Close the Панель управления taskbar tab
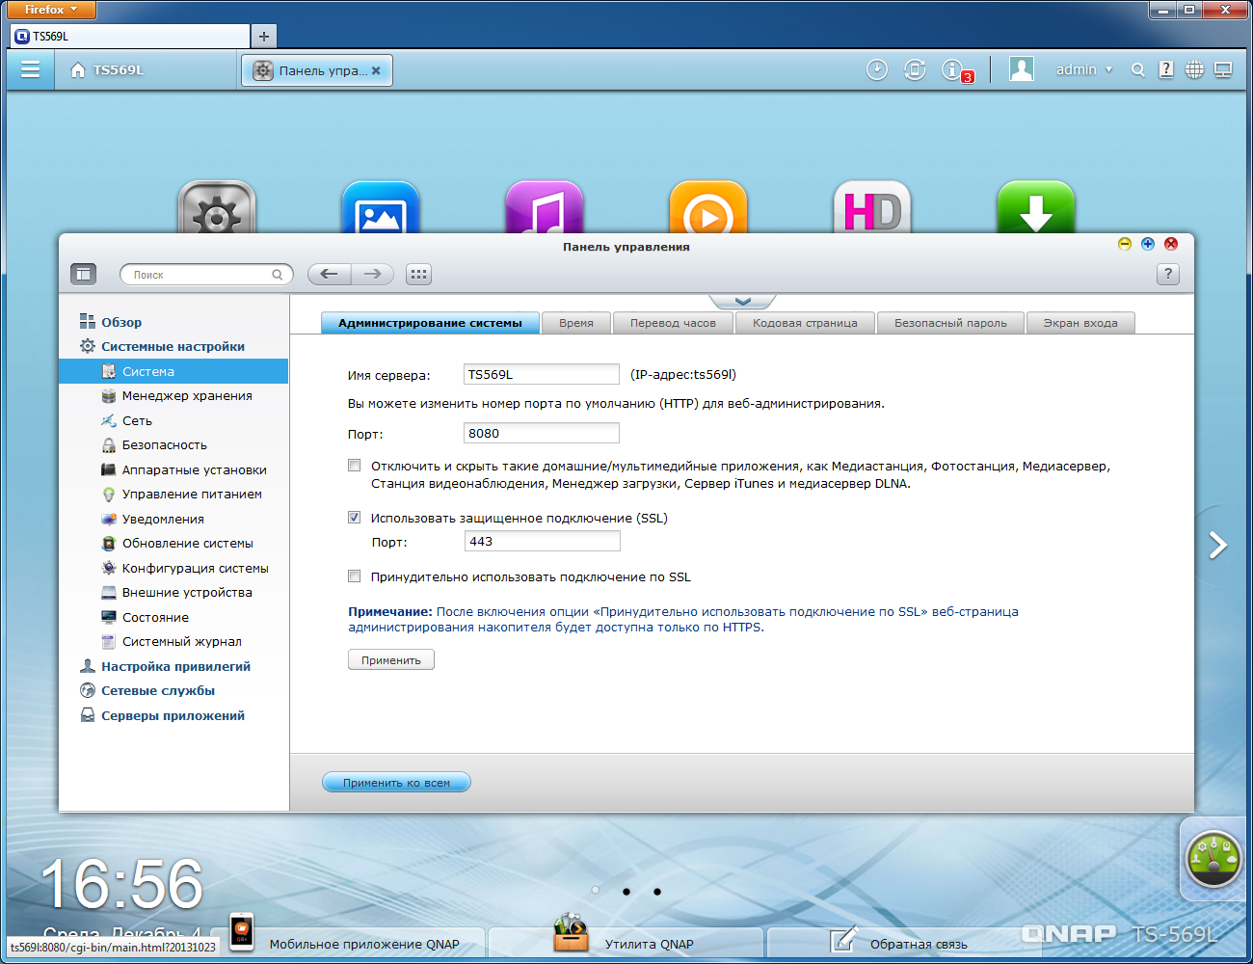Screen dimensions: 1253x964 376,70
